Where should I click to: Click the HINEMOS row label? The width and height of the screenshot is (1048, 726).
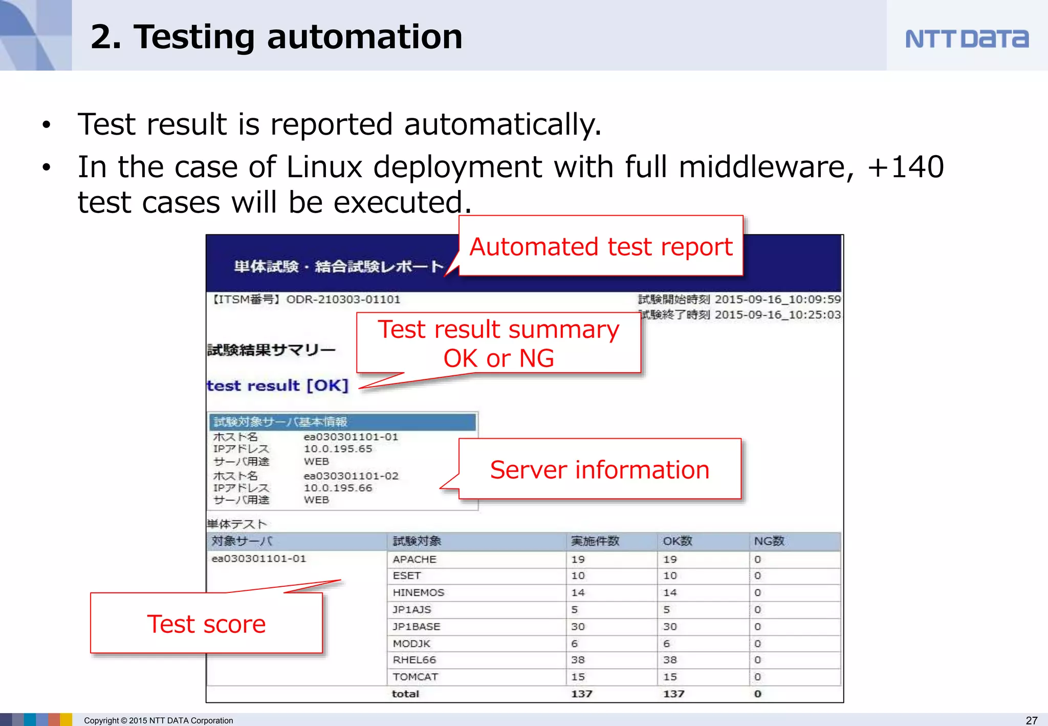(418, 593)
